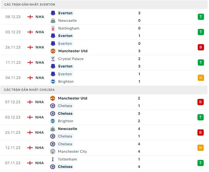Click the NHA league label on the 25.11.23 row
This screenshot has width=209, height=172.
(x=40, y=132)
